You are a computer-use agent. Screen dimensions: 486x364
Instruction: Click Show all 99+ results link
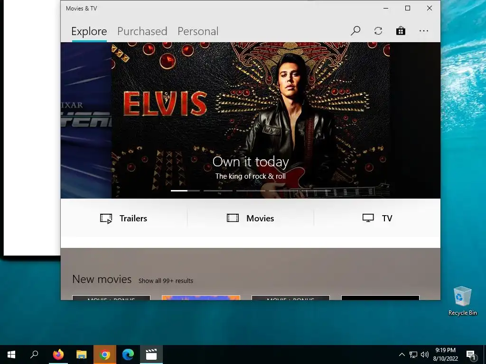(166, 281)
